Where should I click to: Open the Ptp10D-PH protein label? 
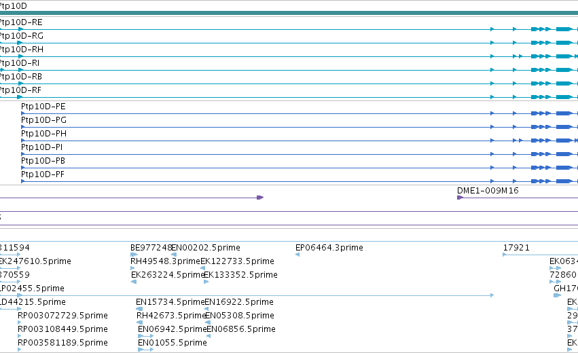click(43, 134)
